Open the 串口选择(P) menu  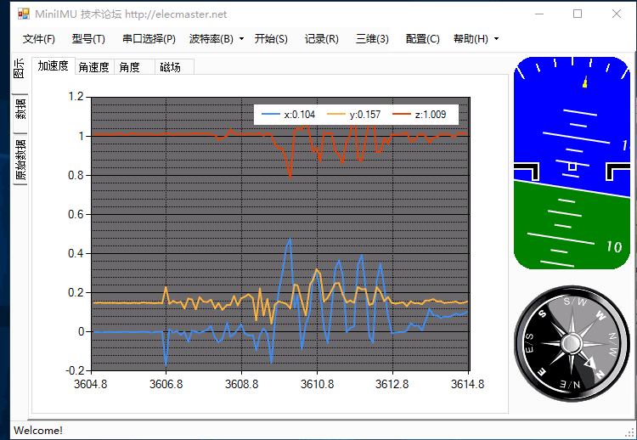[149, 39]
